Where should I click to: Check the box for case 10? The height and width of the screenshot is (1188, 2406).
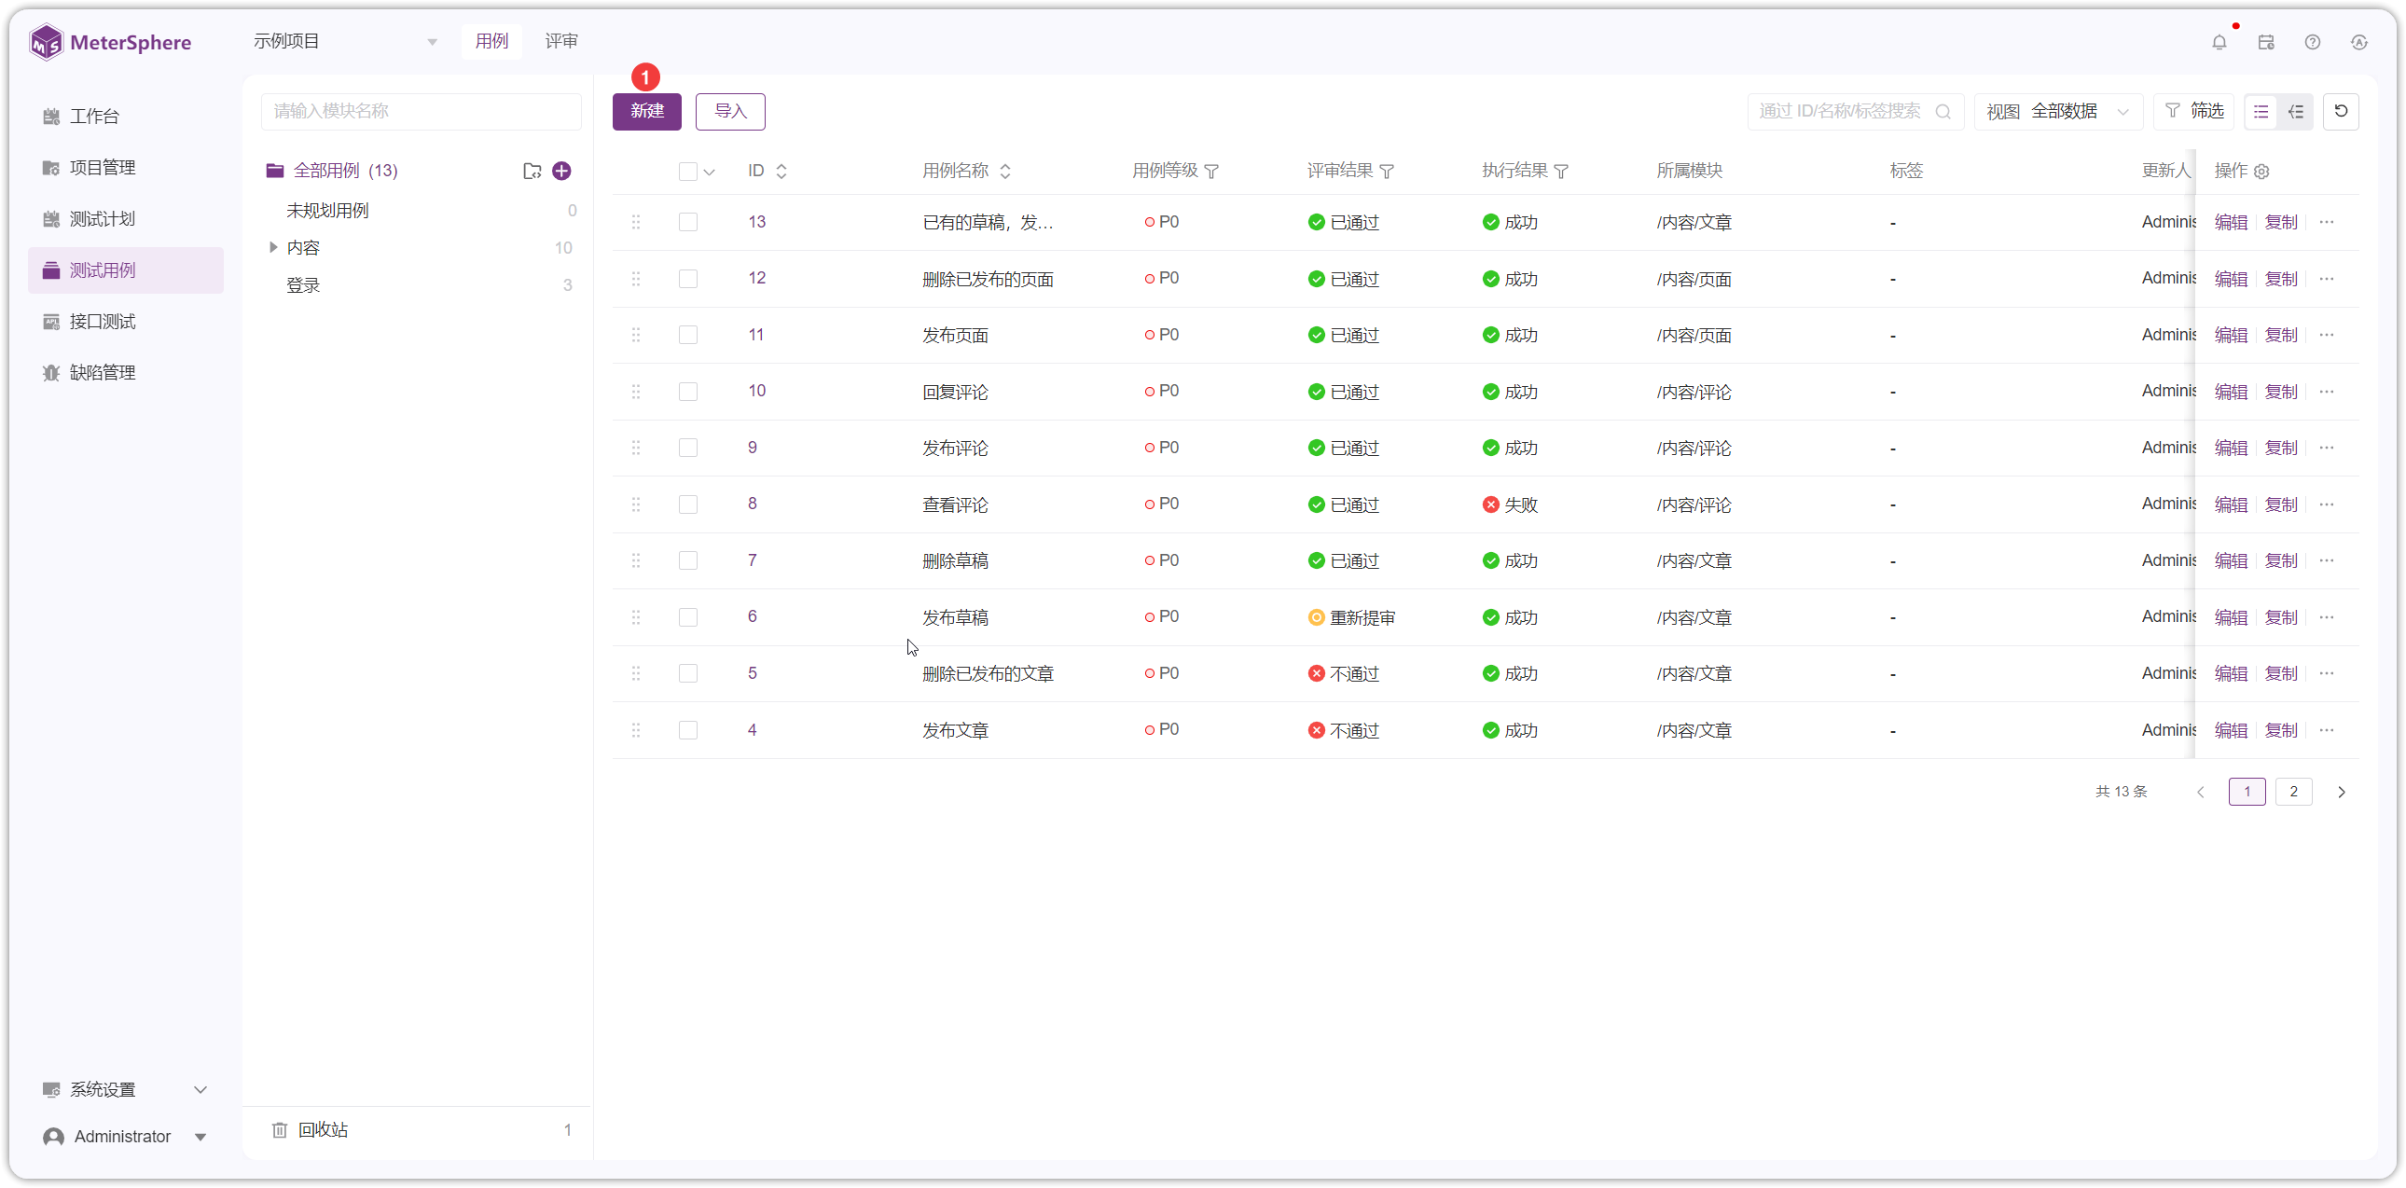click(x=688, y=392)
